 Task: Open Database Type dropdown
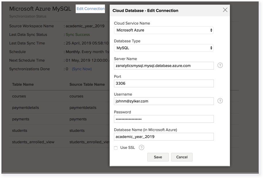tap(164, 48)
